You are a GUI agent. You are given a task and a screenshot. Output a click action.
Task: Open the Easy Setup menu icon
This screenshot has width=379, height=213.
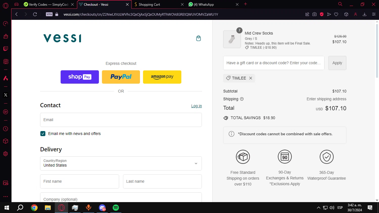[374, 14]
